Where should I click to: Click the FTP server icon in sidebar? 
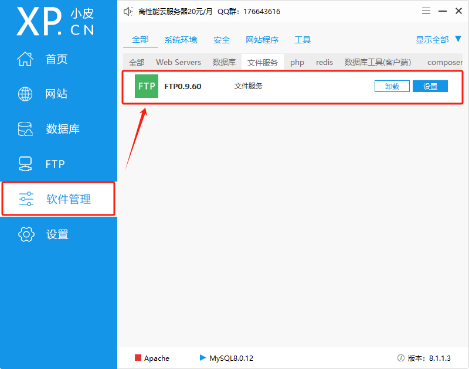click(25, 164)
